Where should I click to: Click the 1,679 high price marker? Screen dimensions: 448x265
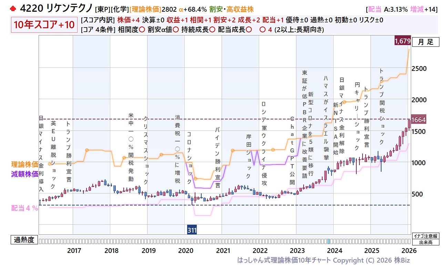tap(402, 41)
